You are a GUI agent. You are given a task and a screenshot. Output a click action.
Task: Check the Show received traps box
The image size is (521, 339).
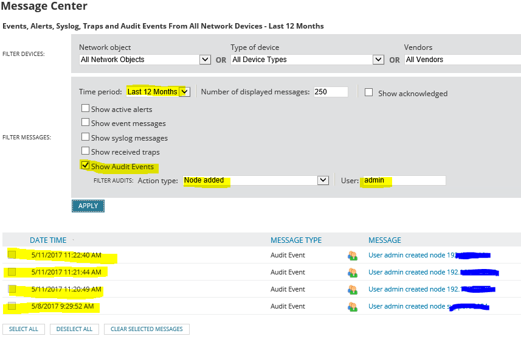[x=86, y=152]
